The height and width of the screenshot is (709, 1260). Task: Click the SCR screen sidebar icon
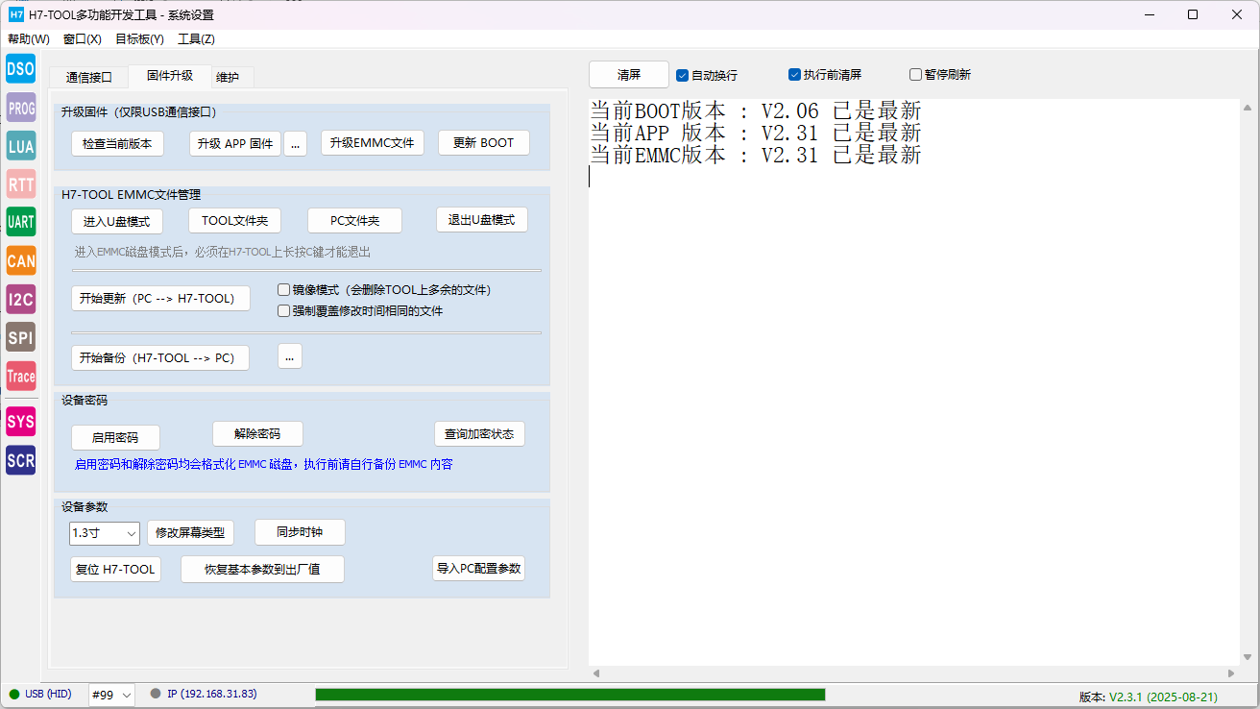click(20, 460)
